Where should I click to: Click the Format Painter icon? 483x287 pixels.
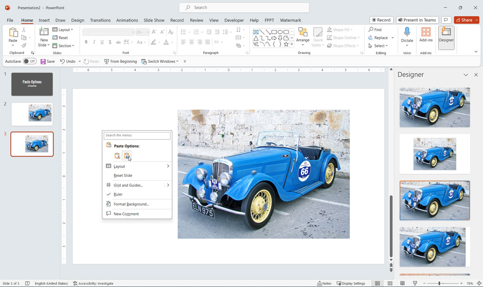(x=24, y=45)
